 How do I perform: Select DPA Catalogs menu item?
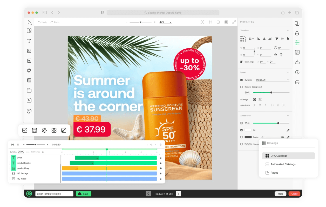point(288,156)
